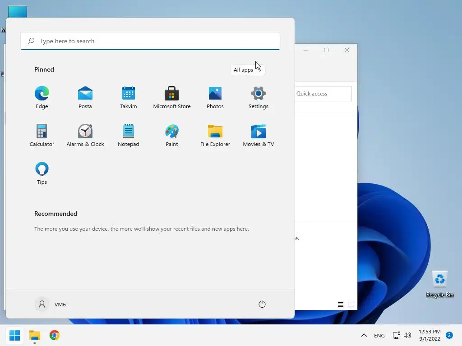Click the All apps button

pos(248,70)
